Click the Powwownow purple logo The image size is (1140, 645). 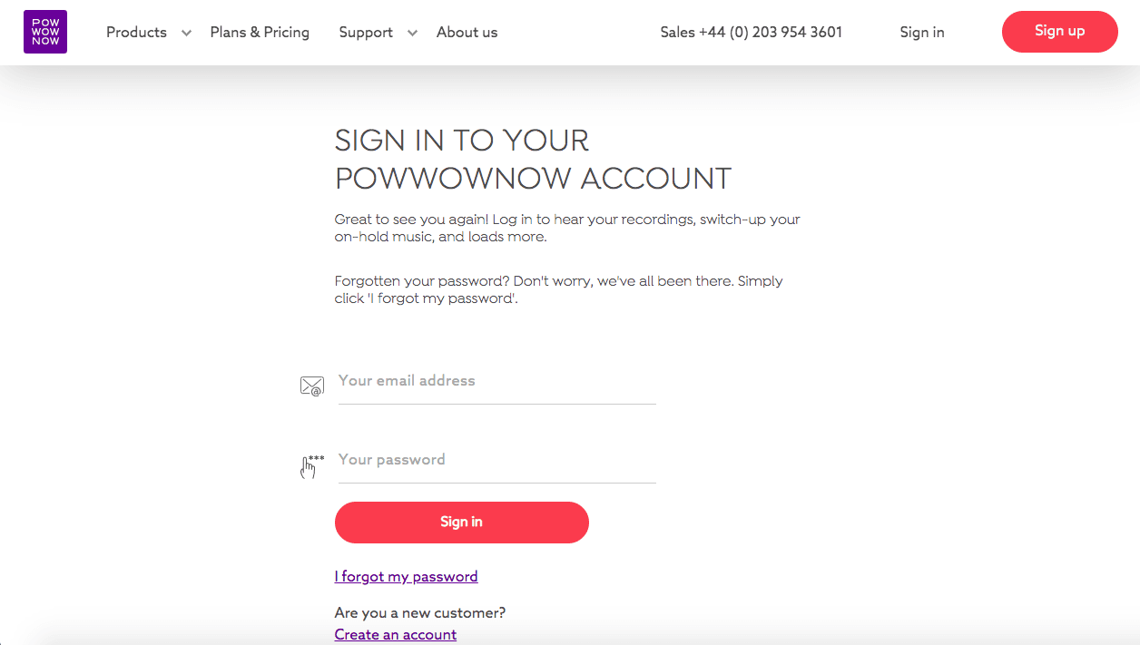[45, 32]
